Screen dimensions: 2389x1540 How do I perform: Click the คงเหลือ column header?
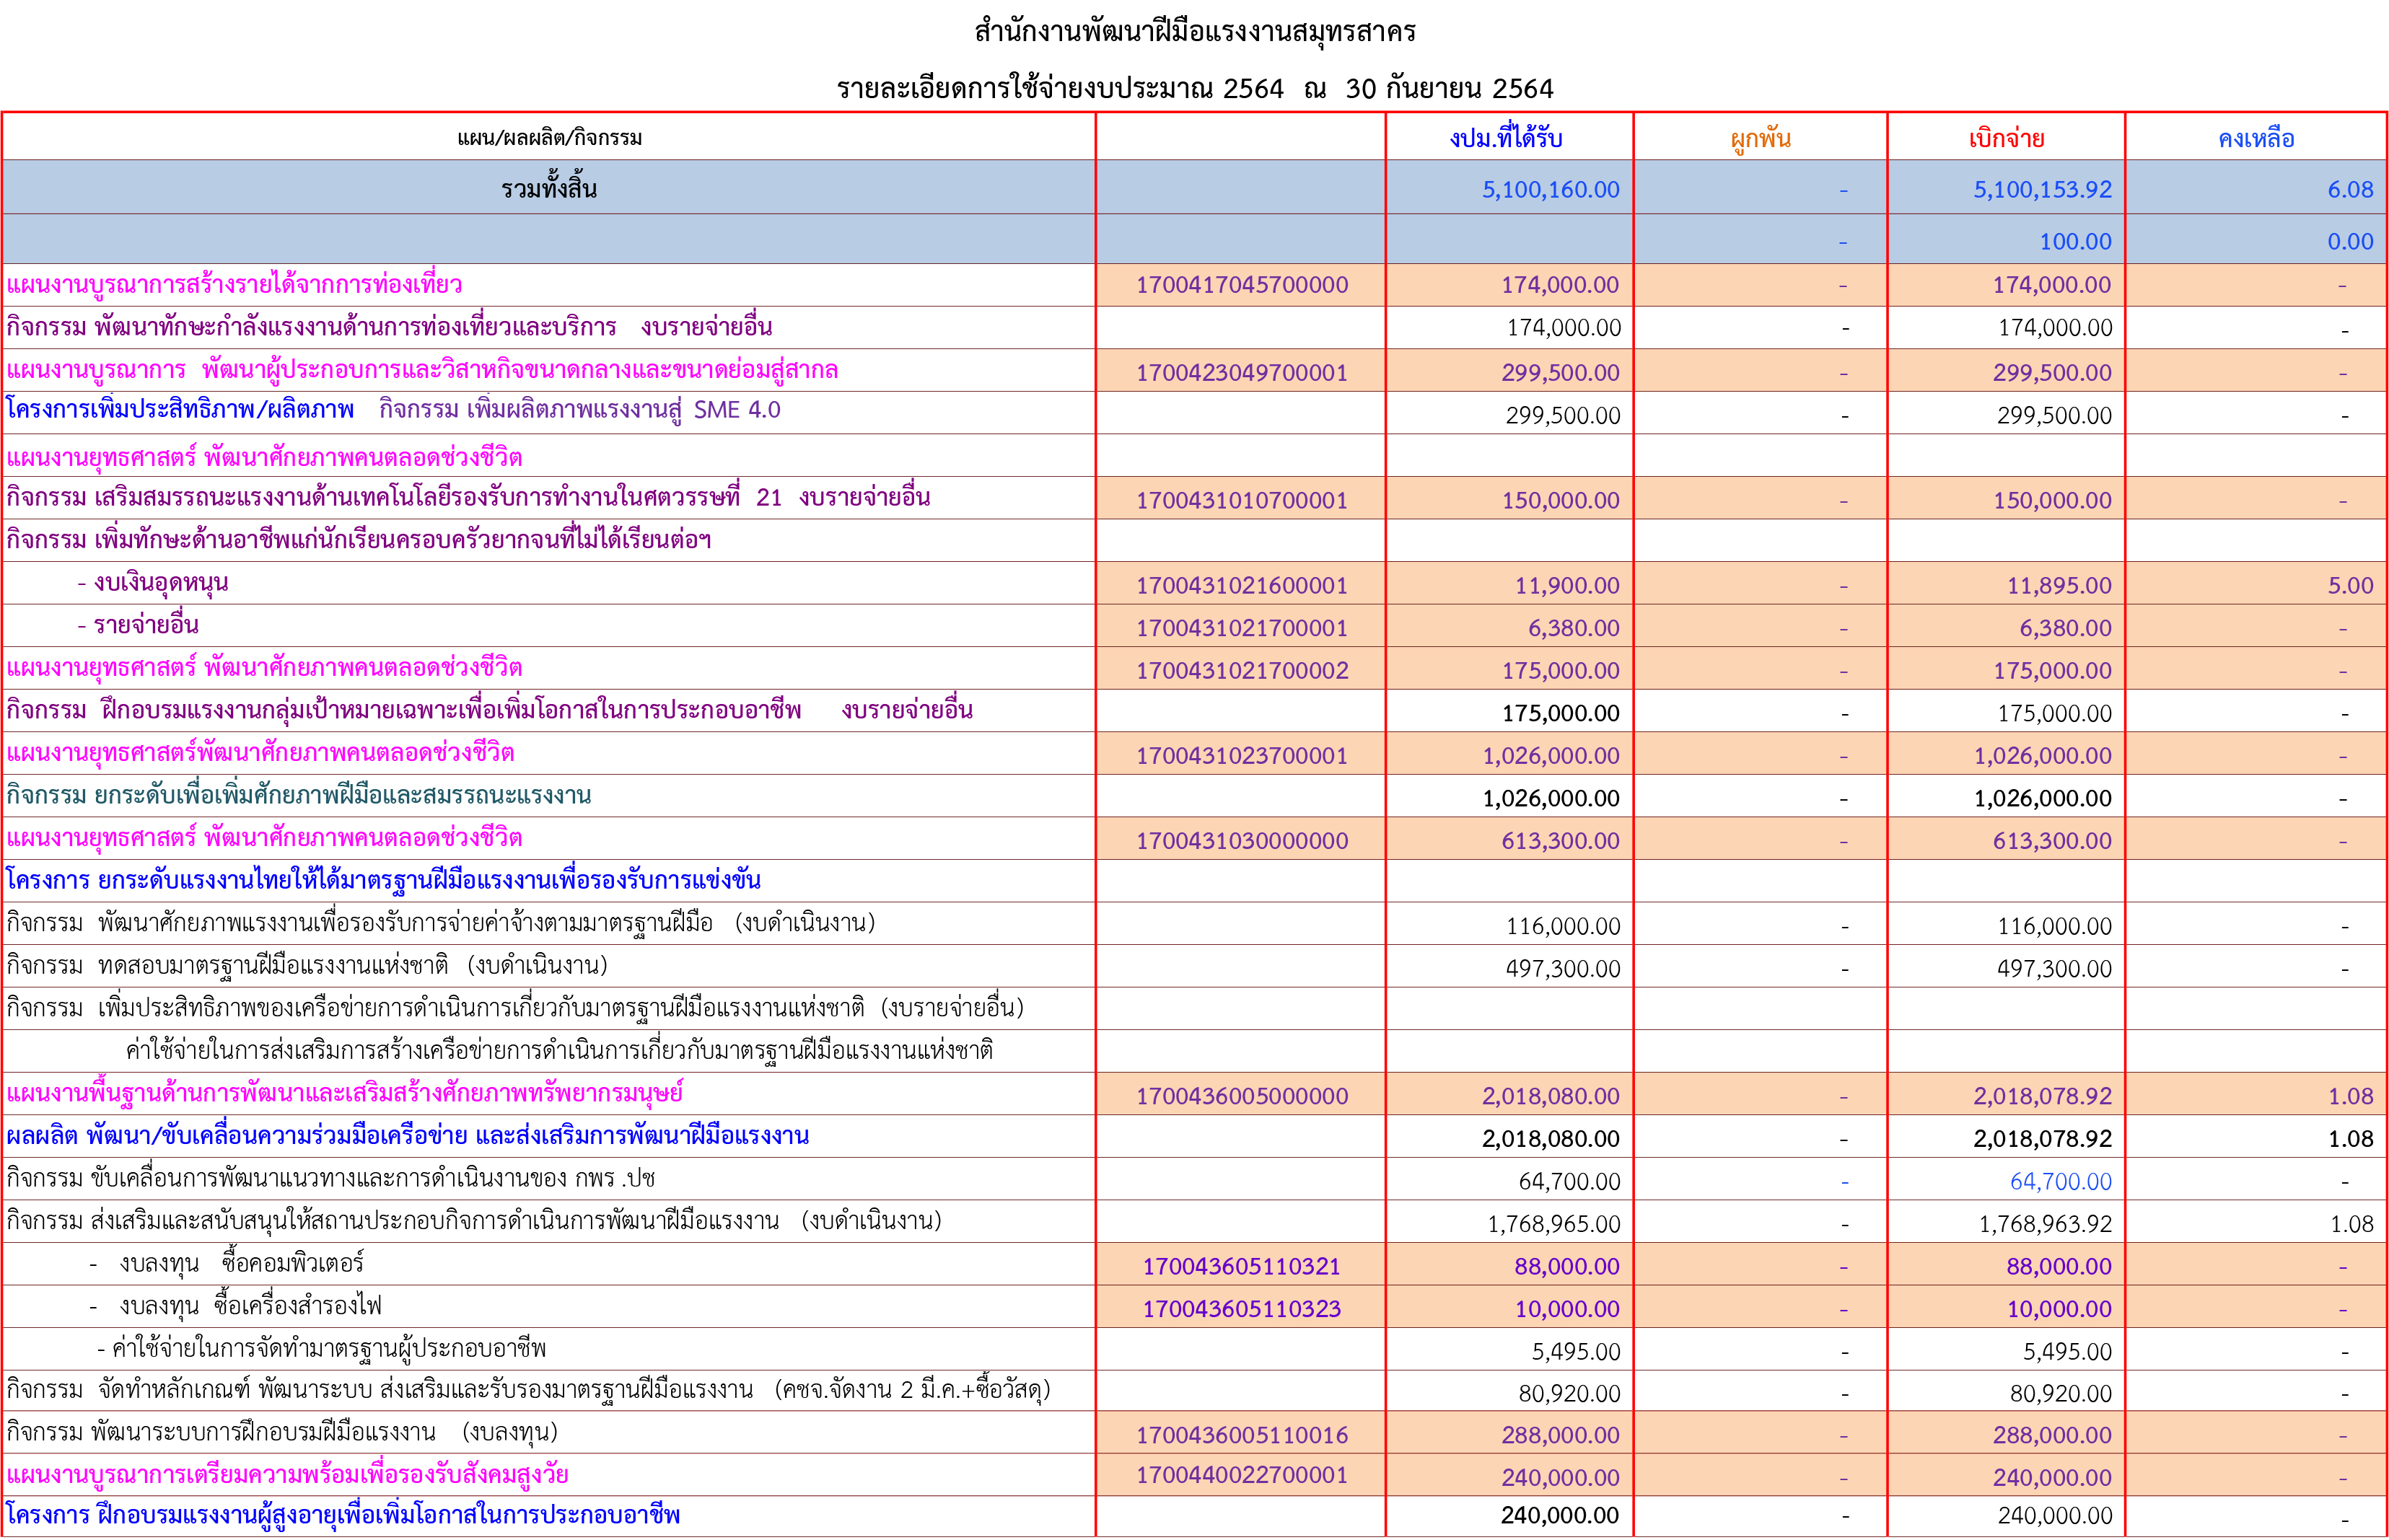[2256, 138]
